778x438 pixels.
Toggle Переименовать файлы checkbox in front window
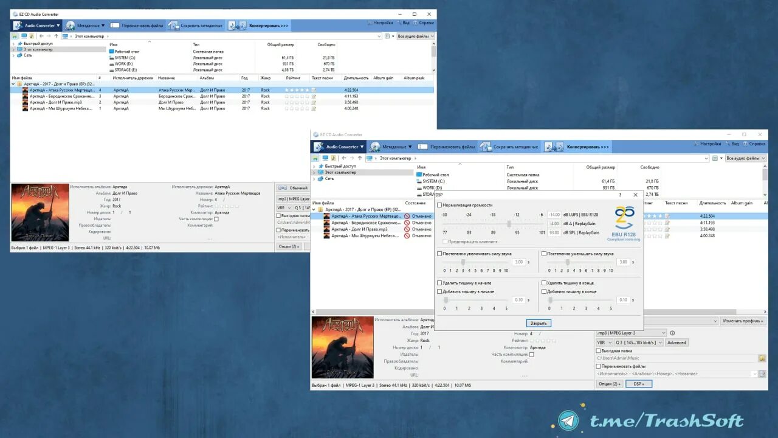pyautogui.click(x=599, y=366)
